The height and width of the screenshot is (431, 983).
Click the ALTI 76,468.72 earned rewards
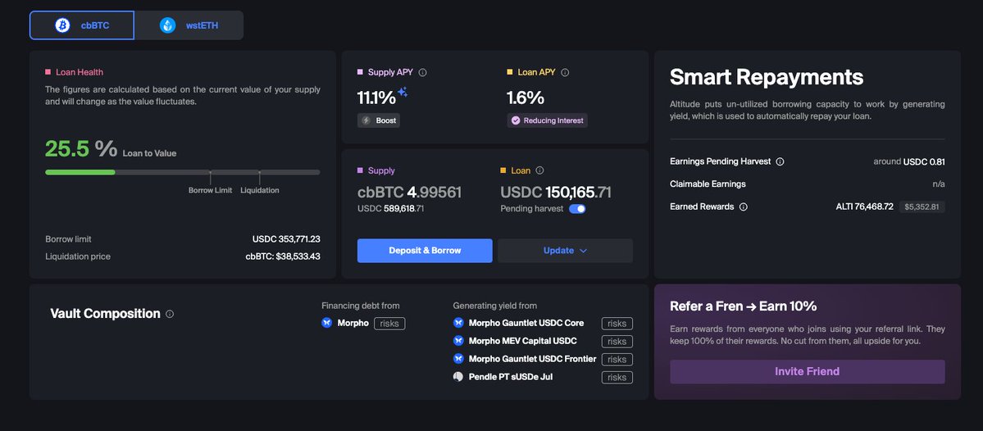coord(864,206)
